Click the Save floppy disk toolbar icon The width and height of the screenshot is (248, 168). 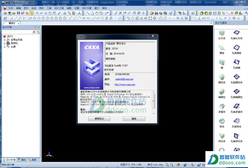[18, 13]
